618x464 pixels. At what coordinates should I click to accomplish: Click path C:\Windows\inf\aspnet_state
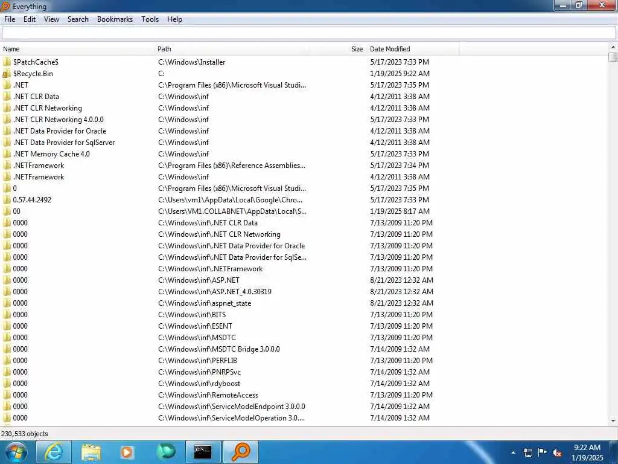(x=205, y=303)
